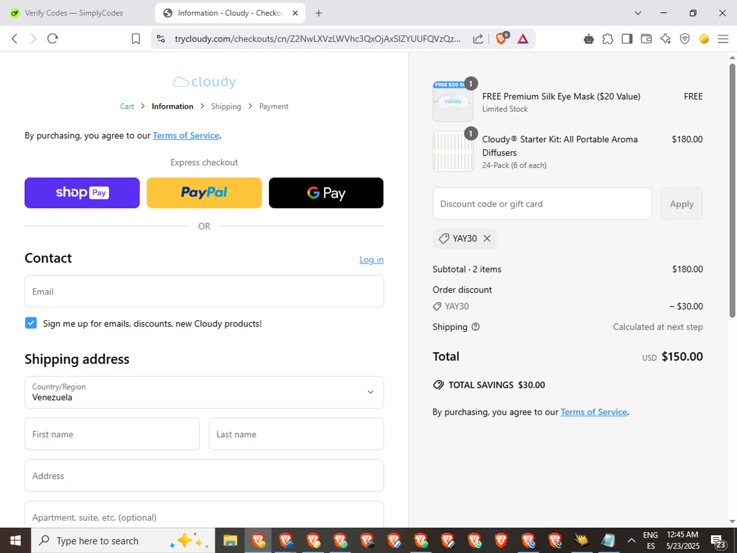Click the taskbar clock showing 12:45 AM

tap(682, 541)
